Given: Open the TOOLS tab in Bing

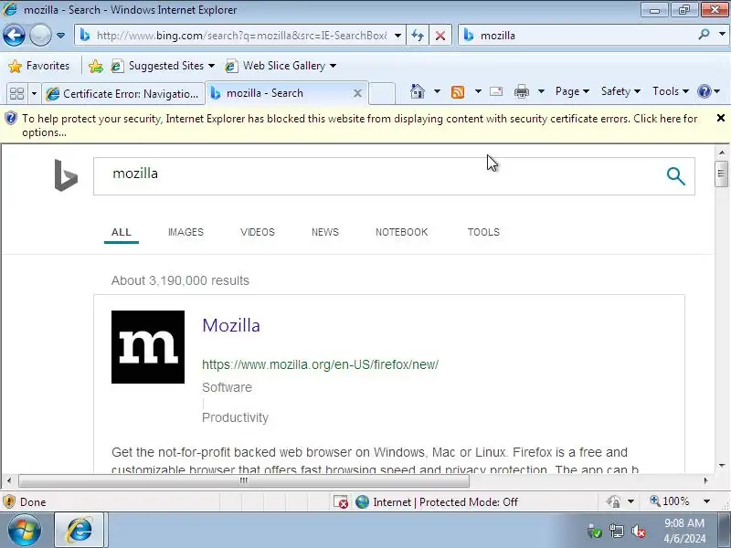Looking at the screenshot, I should [x=483, y=232].
